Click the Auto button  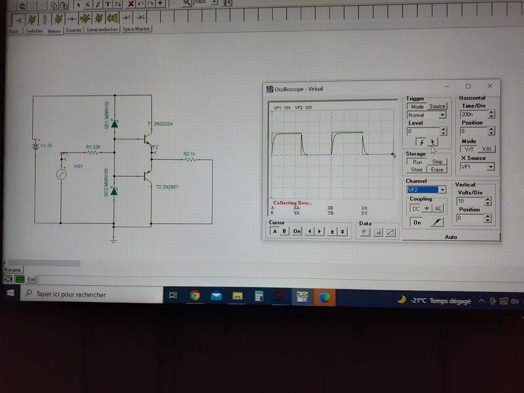click(x=451, y=237)
